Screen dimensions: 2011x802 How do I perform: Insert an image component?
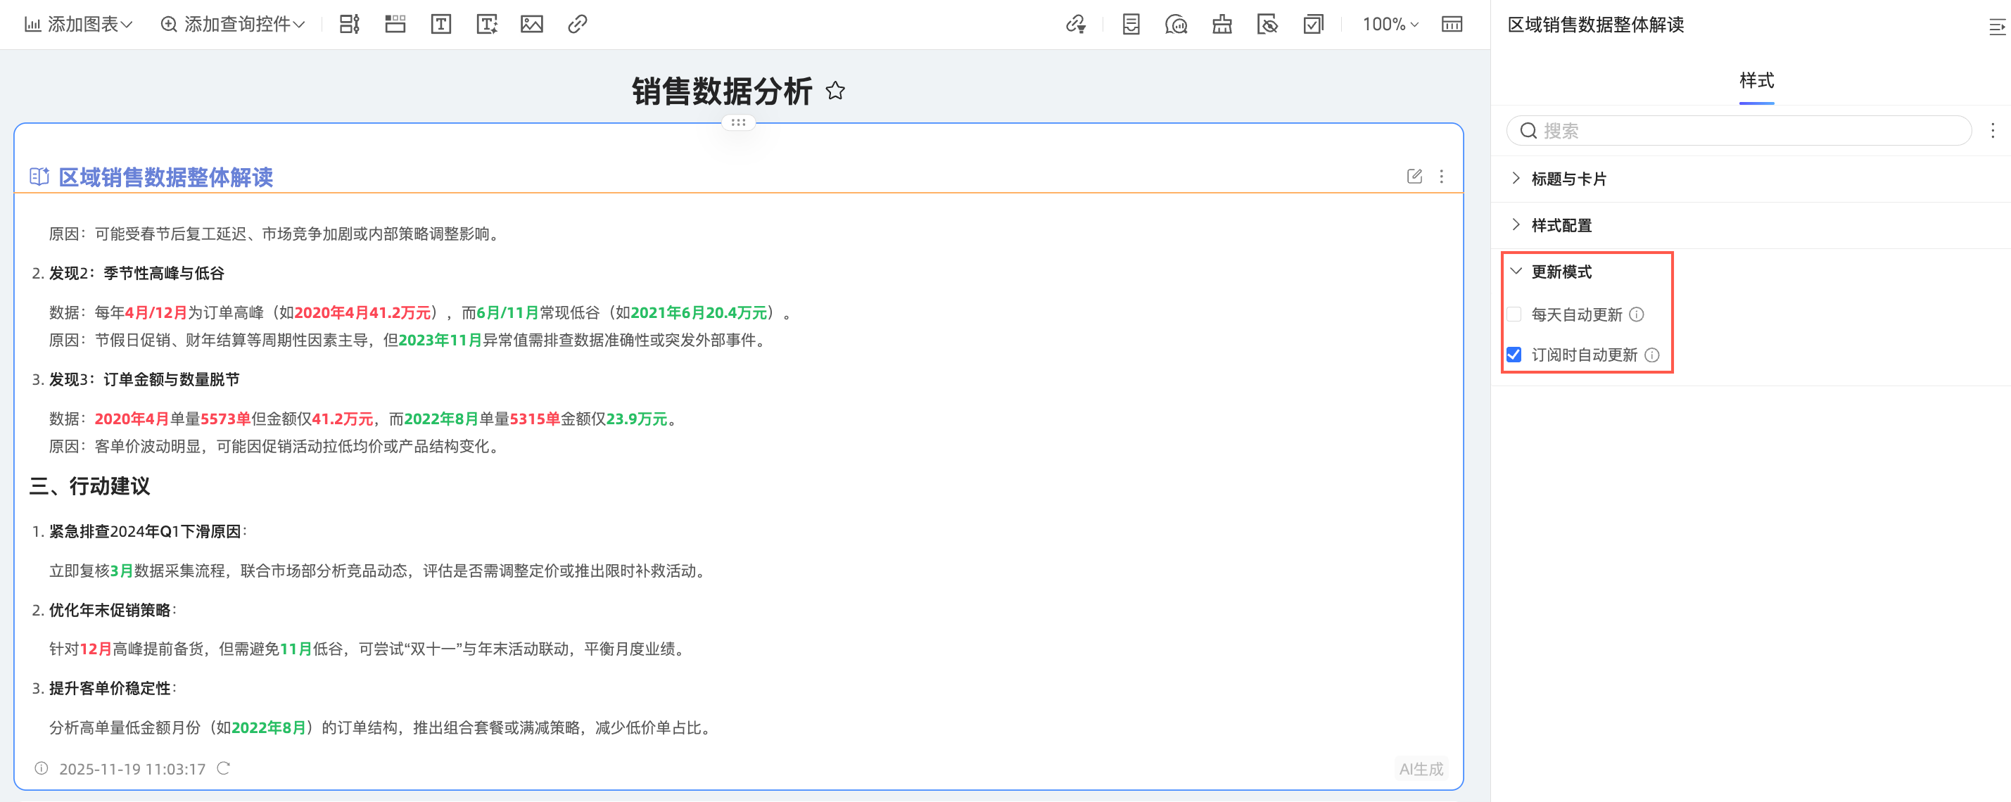click(x=532, y=24)
